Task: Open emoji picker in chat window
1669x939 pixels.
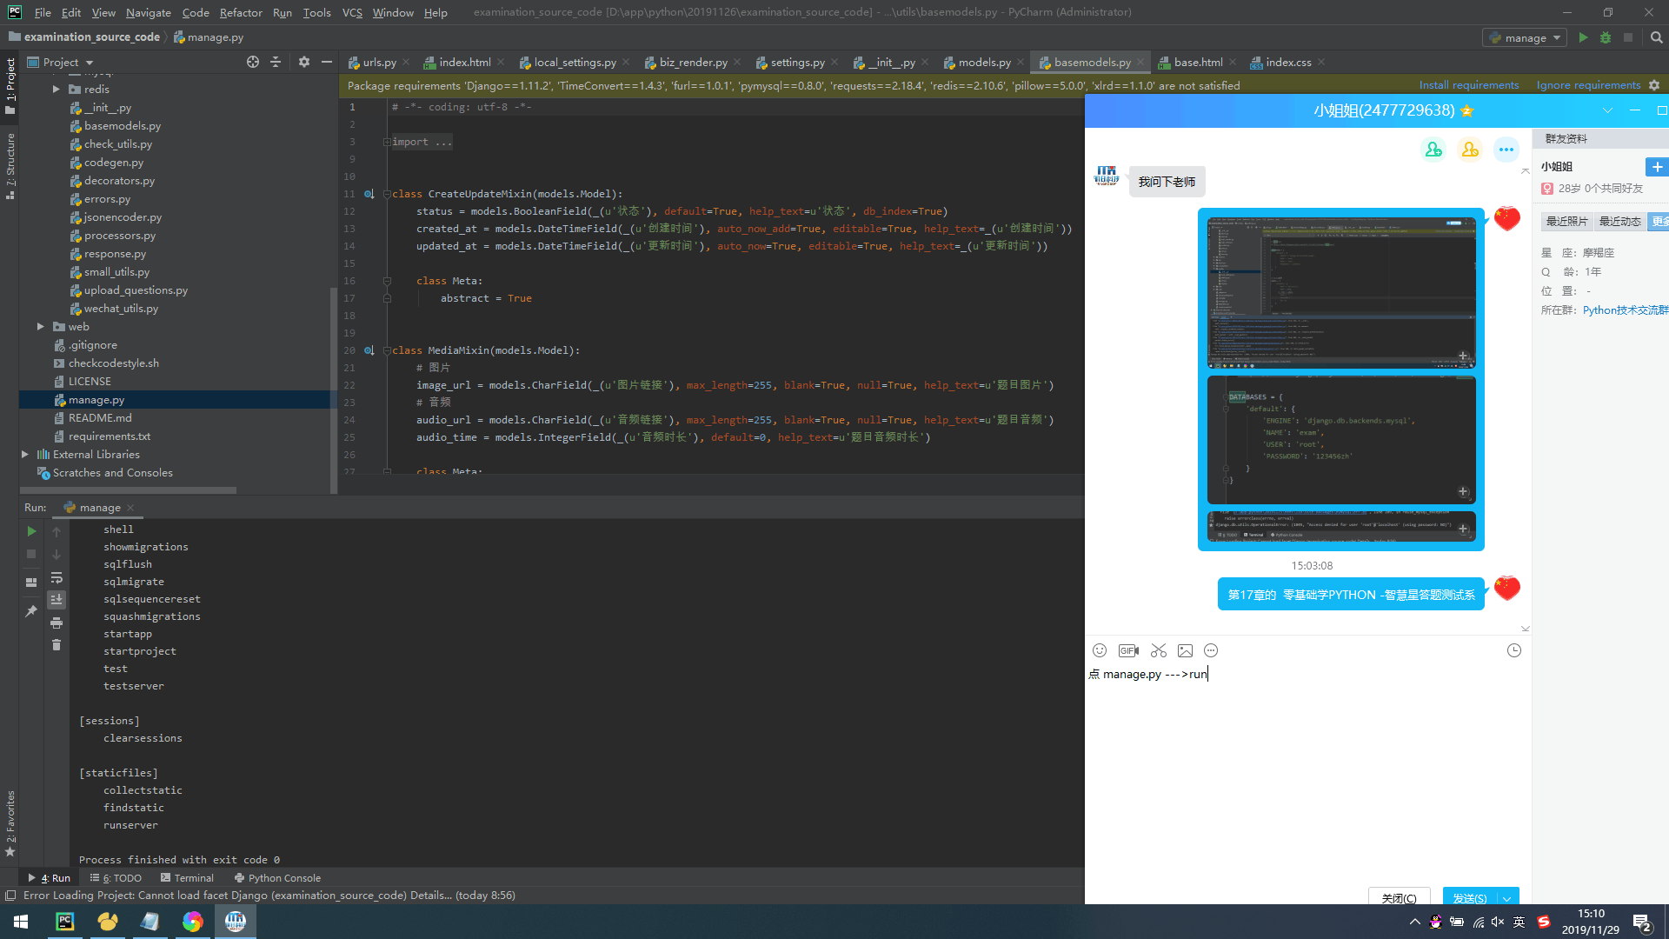Action: click(x=1100, y=650)
